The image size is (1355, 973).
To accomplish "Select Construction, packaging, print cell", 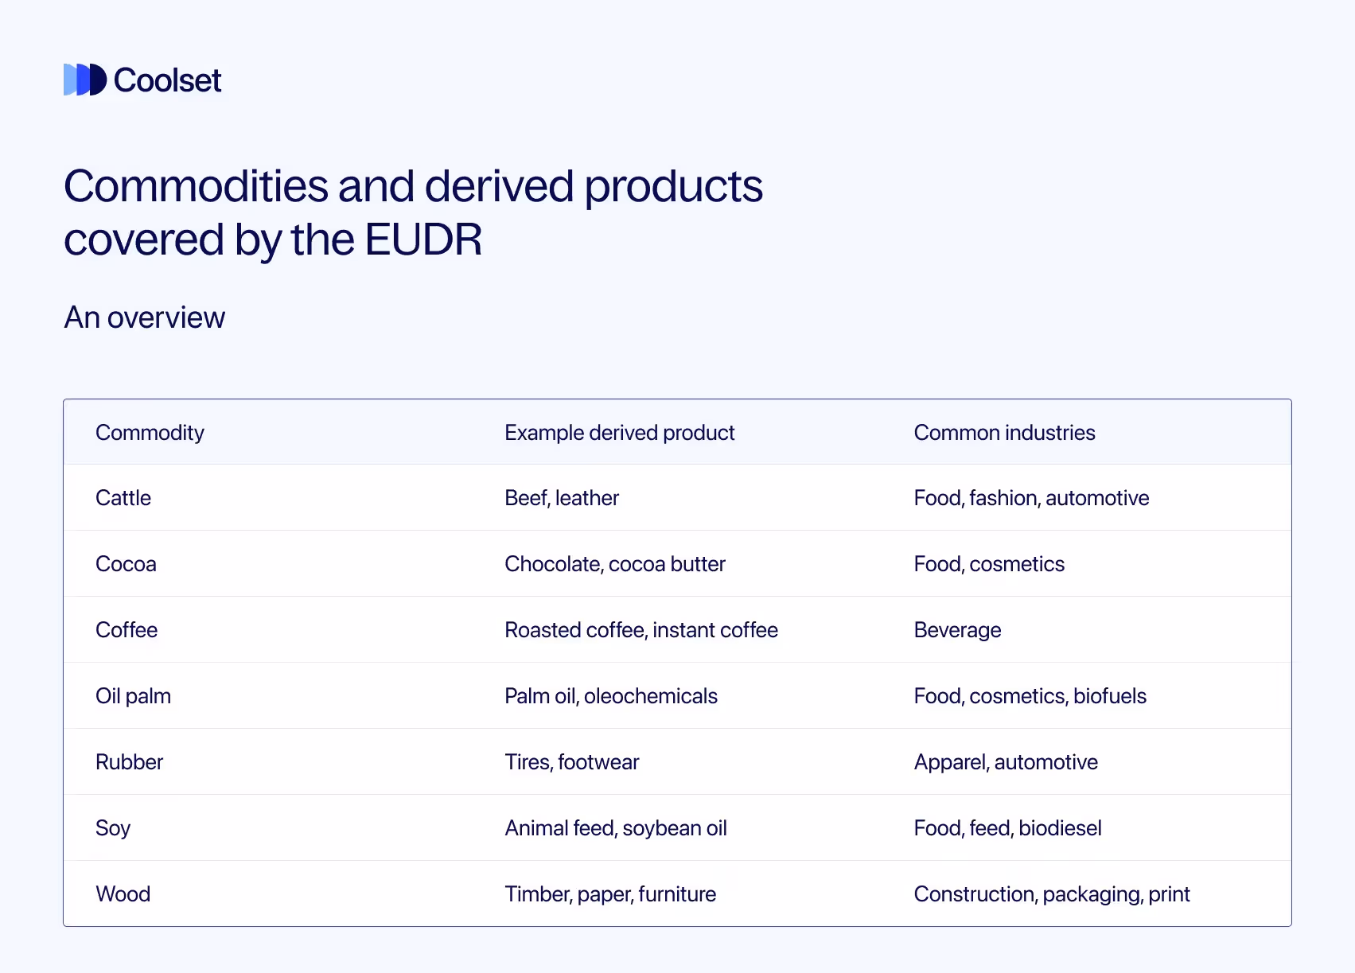I will click(1052, 894).
